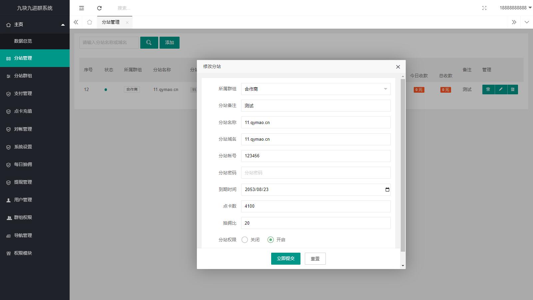Select the 开启 radio option

click(271, 240)
